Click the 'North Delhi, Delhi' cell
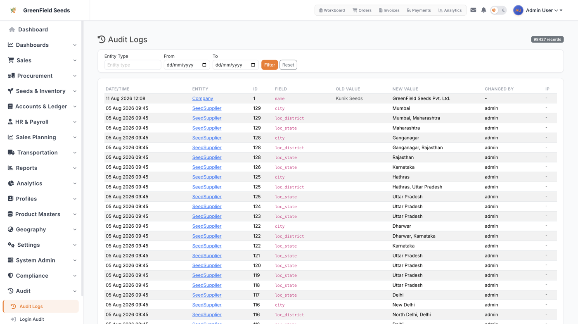This screenshot has width=578, height=324. [412, 314]
